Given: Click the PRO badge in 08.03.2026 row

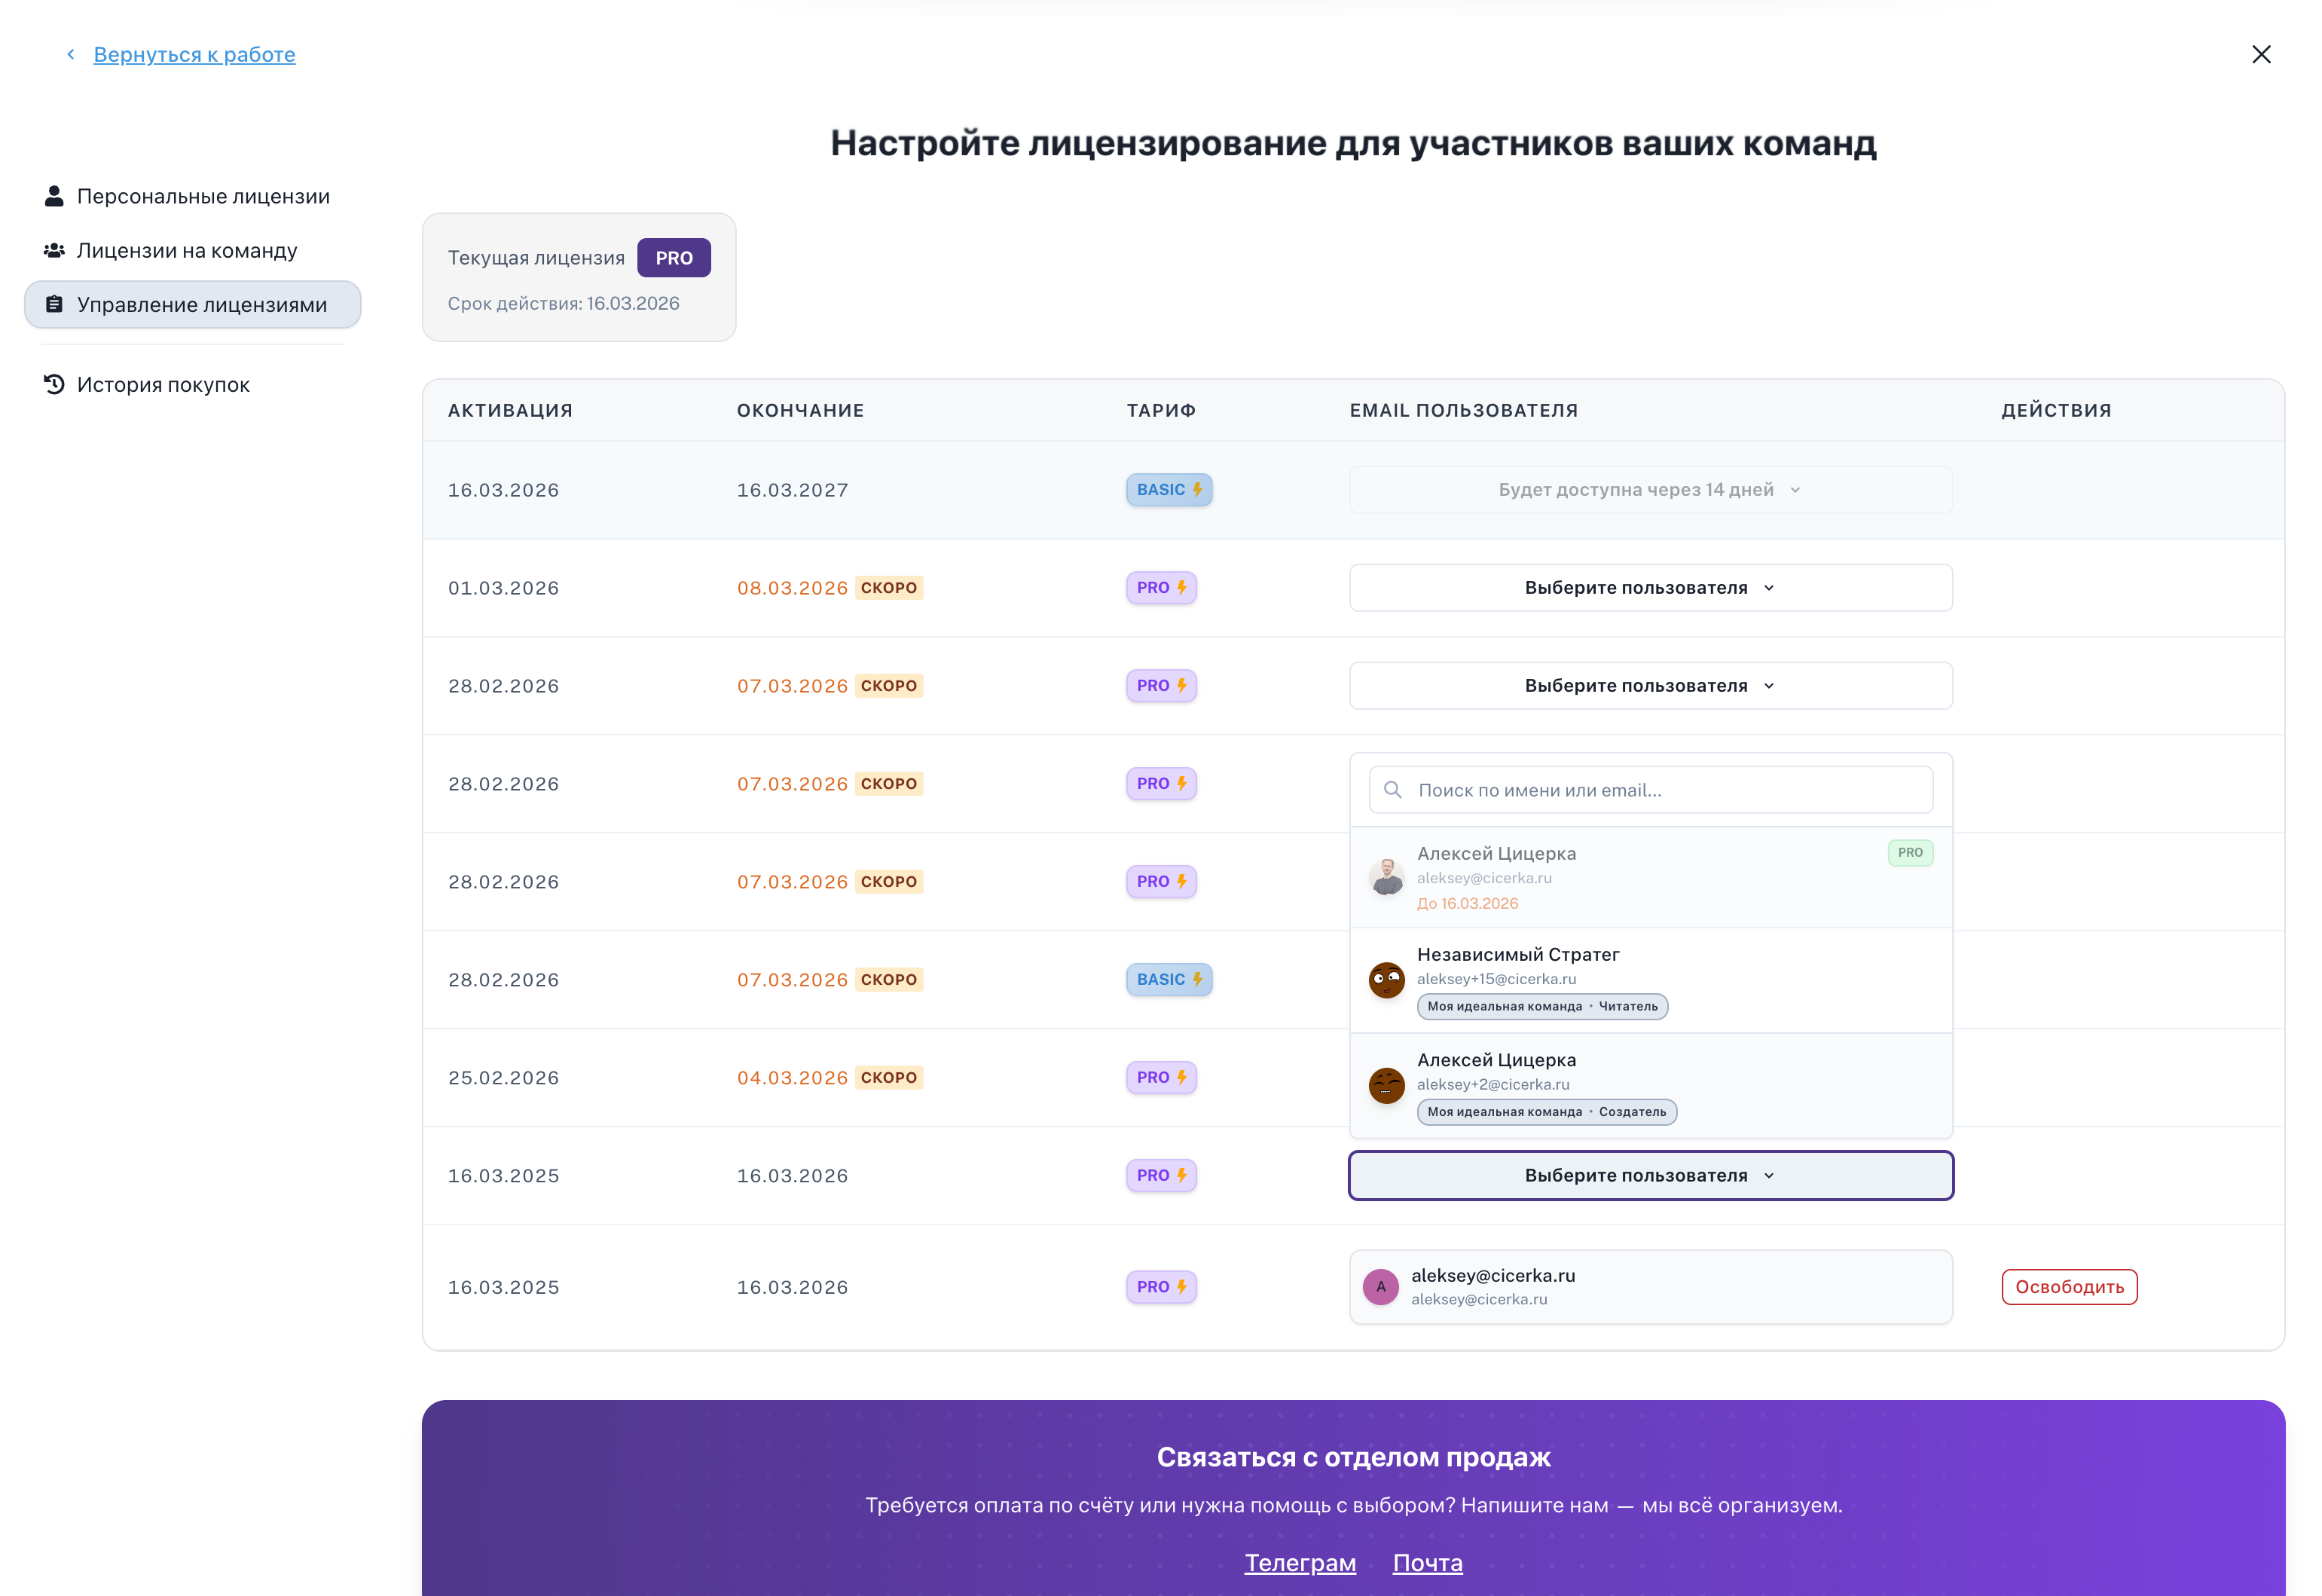Looking at the screenshot, I should coord(1160,588).
